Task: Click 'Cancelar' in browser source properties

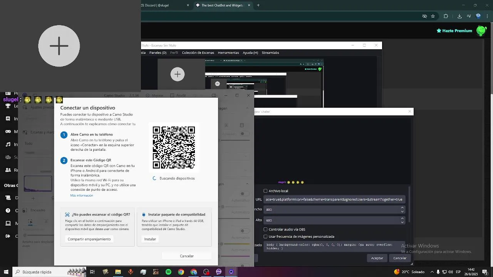Action: (400, 258)
